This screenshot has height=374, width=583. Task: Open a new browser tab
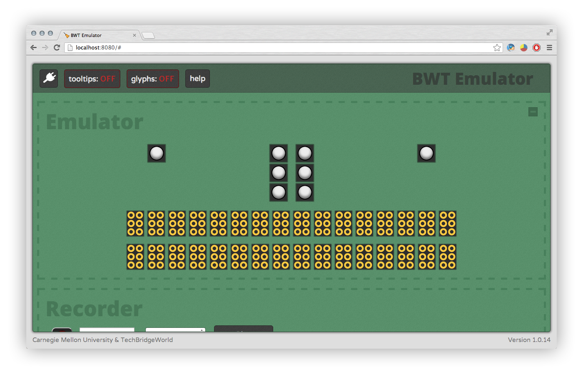[148, 35]
